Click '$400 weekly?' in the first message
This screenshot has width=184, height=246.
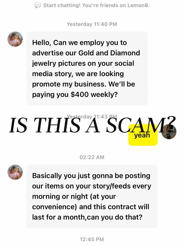94,95
